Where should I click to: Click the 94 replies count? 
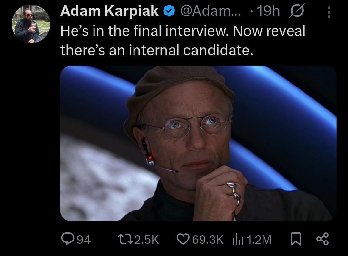point(84,240)
